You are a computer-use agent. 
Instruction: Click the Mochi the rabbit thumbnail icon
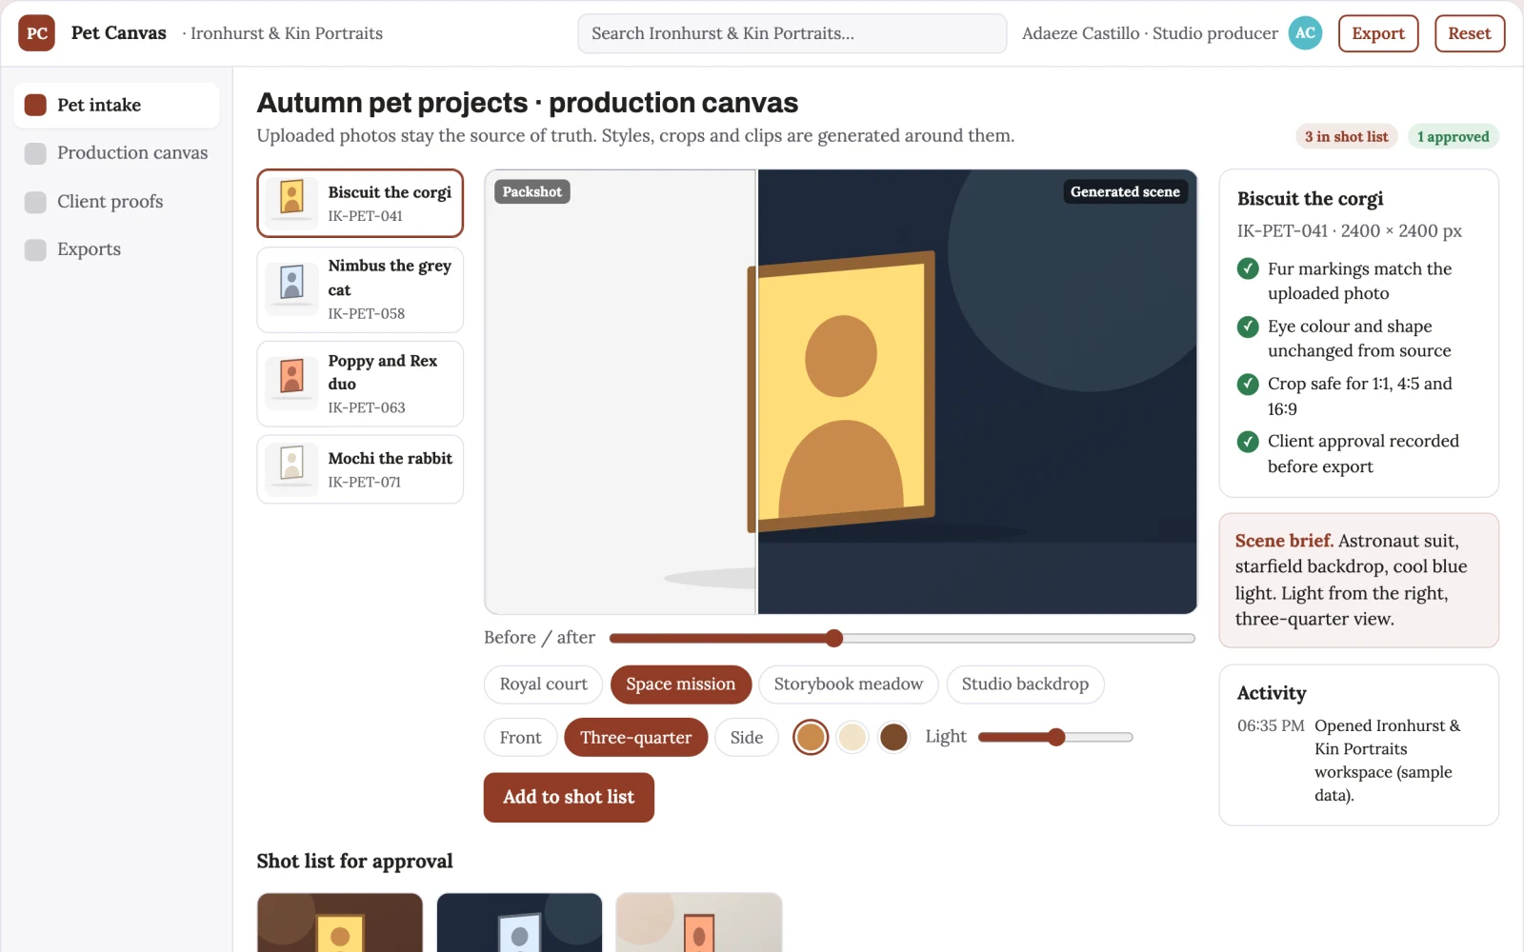click(292, 469)
